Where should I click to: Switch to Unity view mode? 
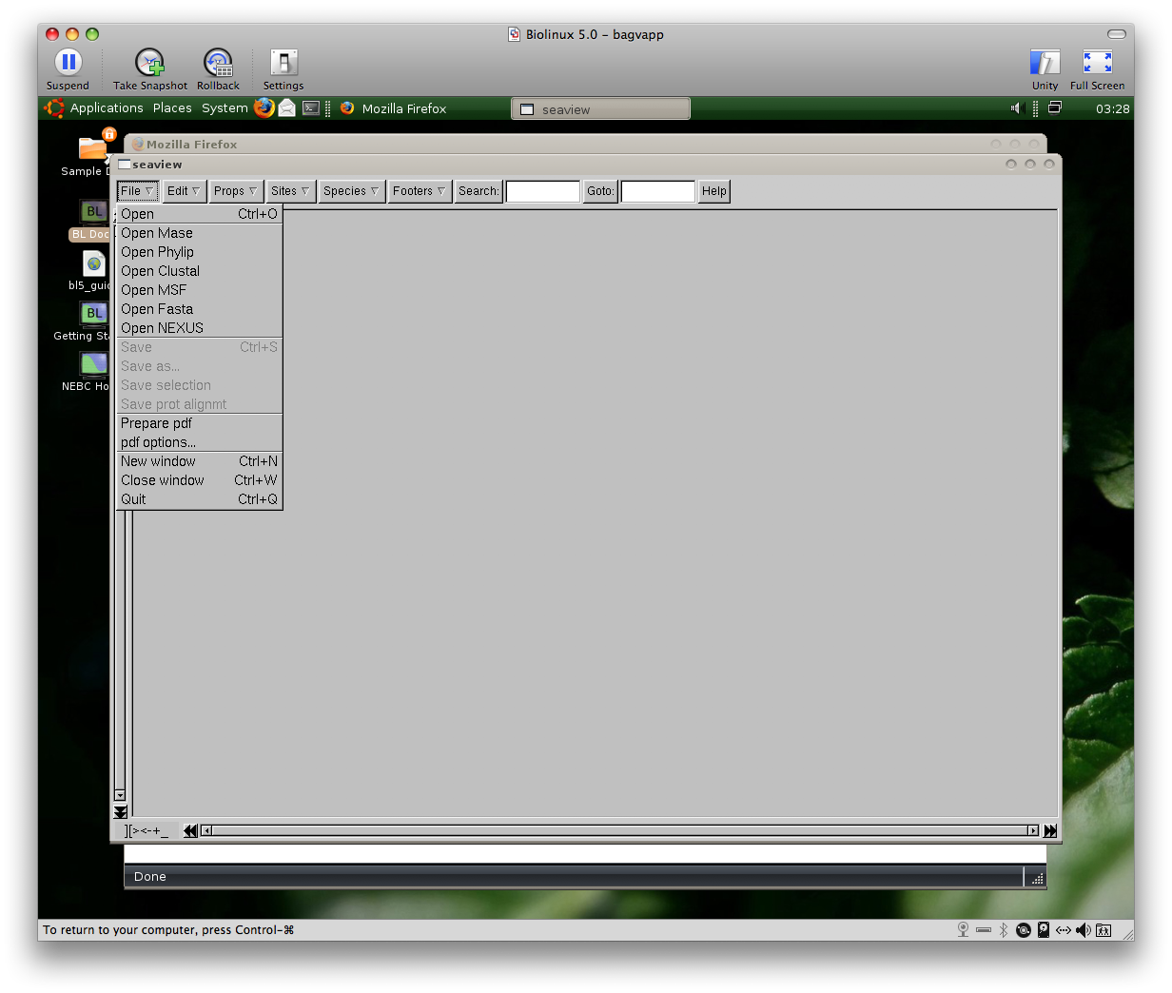[x=1045, y=63]
